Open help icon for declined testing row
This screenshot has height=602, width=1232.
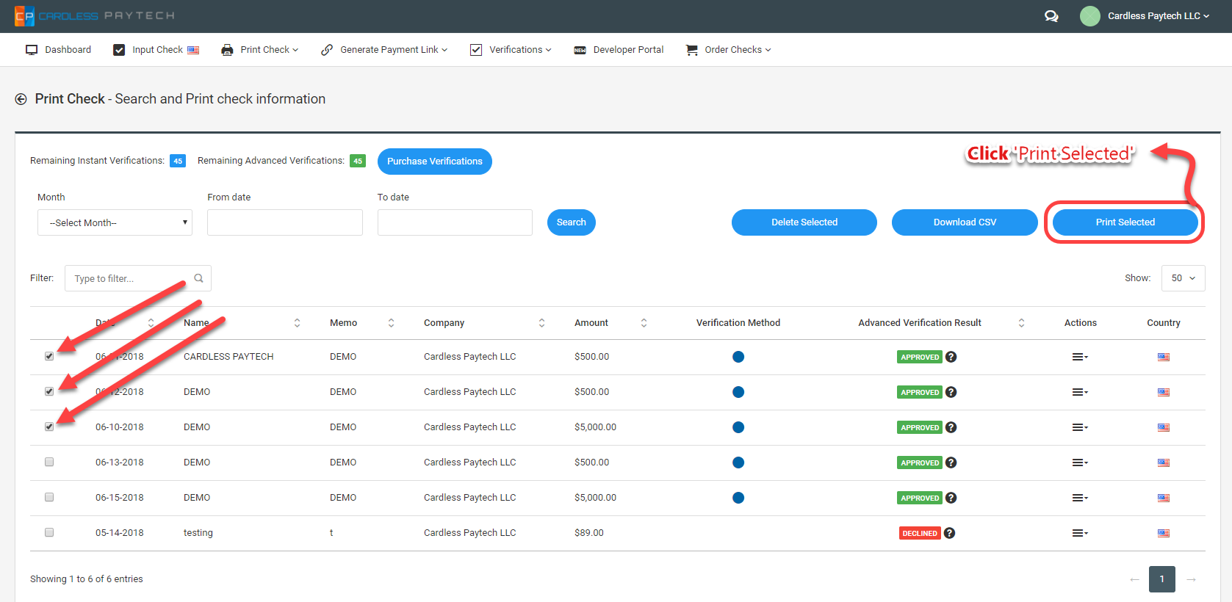(x=949, y=533)
